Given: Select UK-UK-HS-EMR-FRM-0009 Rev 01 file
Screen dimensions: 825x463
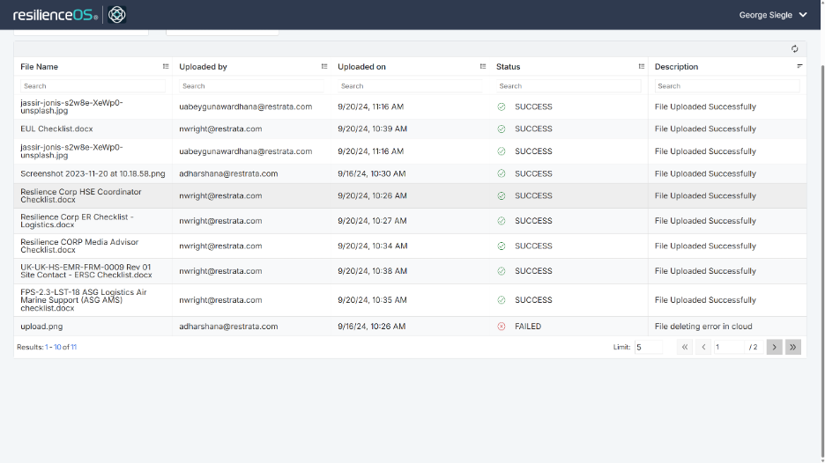Looking at the screenshot, I should coord(86,271).
